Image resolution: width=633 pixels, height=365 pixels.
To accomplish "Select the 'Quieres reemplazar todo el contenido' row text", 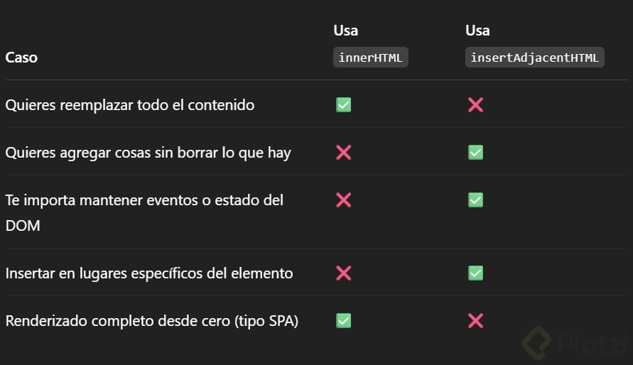I will (x=129, y=105).
